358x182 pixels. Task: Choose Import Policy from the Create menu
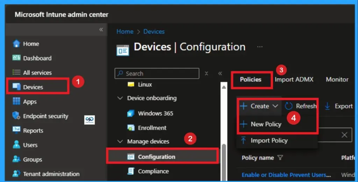click(269, 140)
